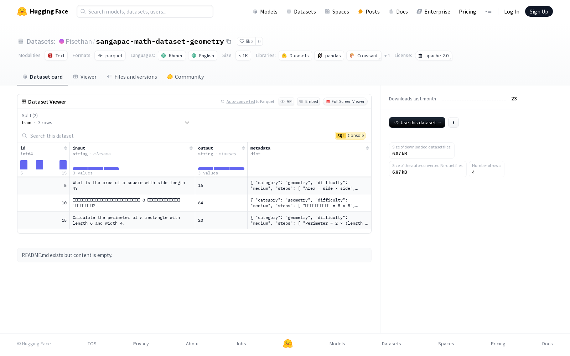Open footer Models link
This screenshot has width=570, height=356.
click(x=337, y=344)
